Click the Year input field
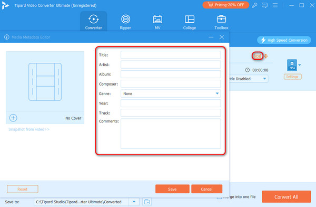This screenshot has width=316, height=207. point(171,103)
